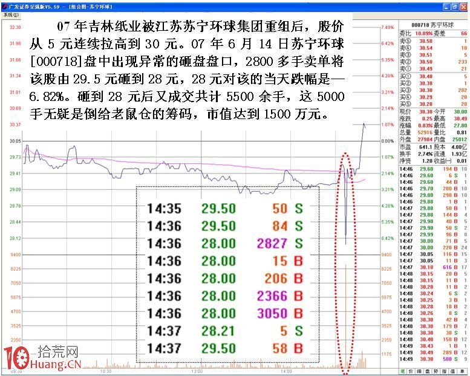Select the 14:47 30.10 616 B tick row
Screen dimensions: 470x376
(434, 267)
